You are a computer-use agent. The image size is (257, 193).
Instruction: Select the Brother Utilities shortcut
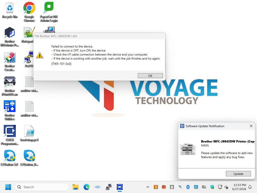point(10,111)
